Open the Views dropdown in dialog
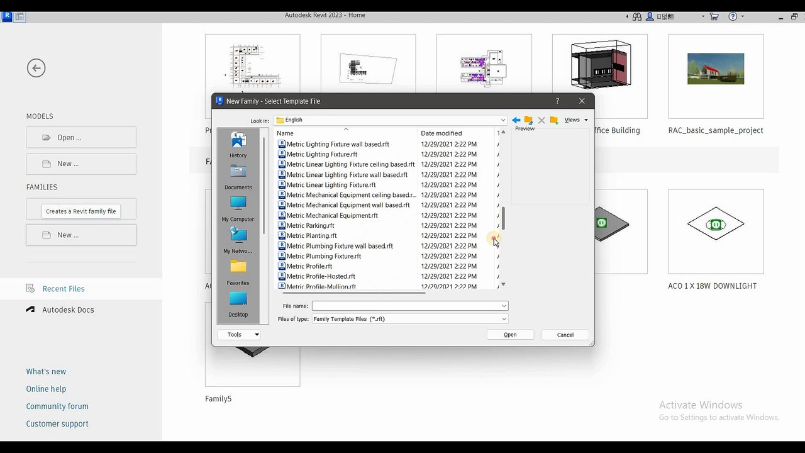This screenshot has width=805, height=453. click(x=576, y=120)
